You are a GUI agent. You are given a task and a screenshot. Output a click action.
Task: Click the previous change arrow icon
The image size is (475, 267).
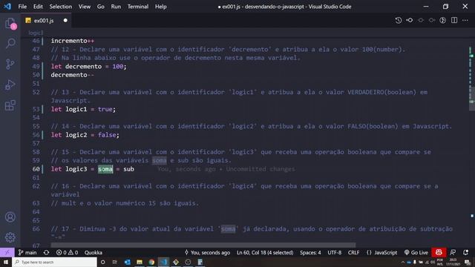[x=421, y=20]
